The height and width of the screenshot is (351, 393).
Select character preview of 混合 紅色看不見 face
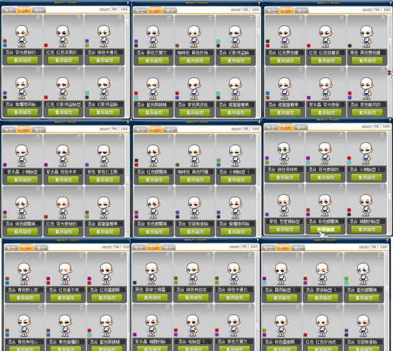click(65, 272)
